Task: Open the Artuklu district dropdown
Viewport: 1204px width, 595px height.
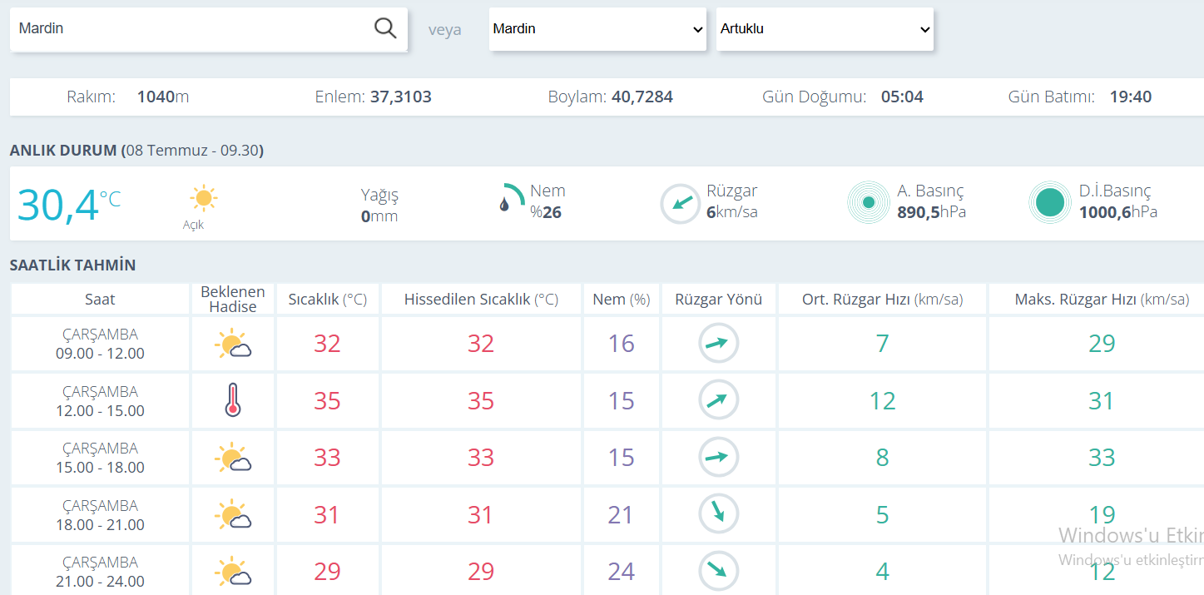Action: (x=825, y=29)
